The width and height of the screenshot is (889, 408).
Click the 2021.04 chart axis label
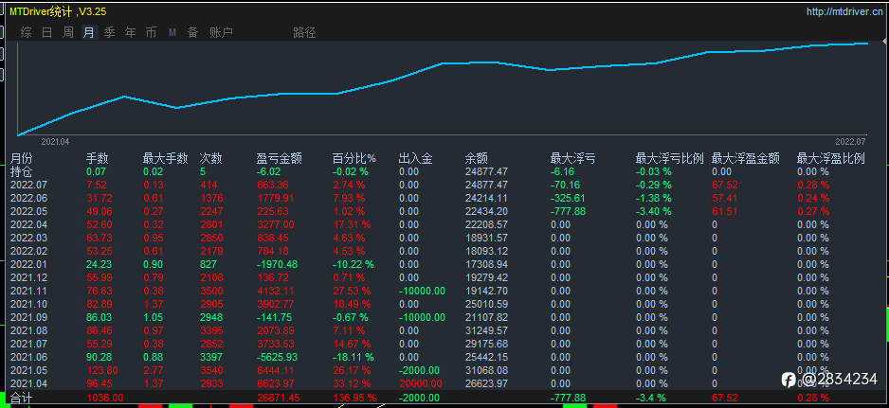[55, 142]
